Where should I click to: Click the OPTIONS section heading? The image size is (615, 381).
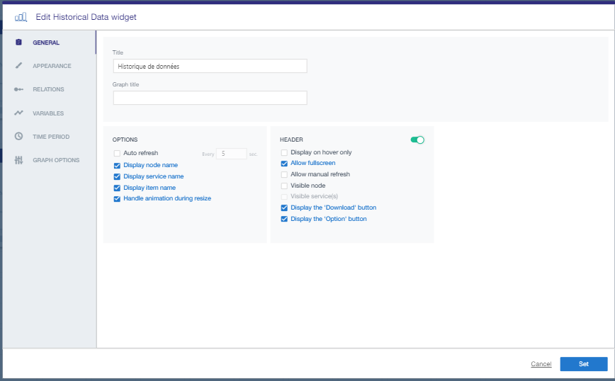click(x=125, y=140)
